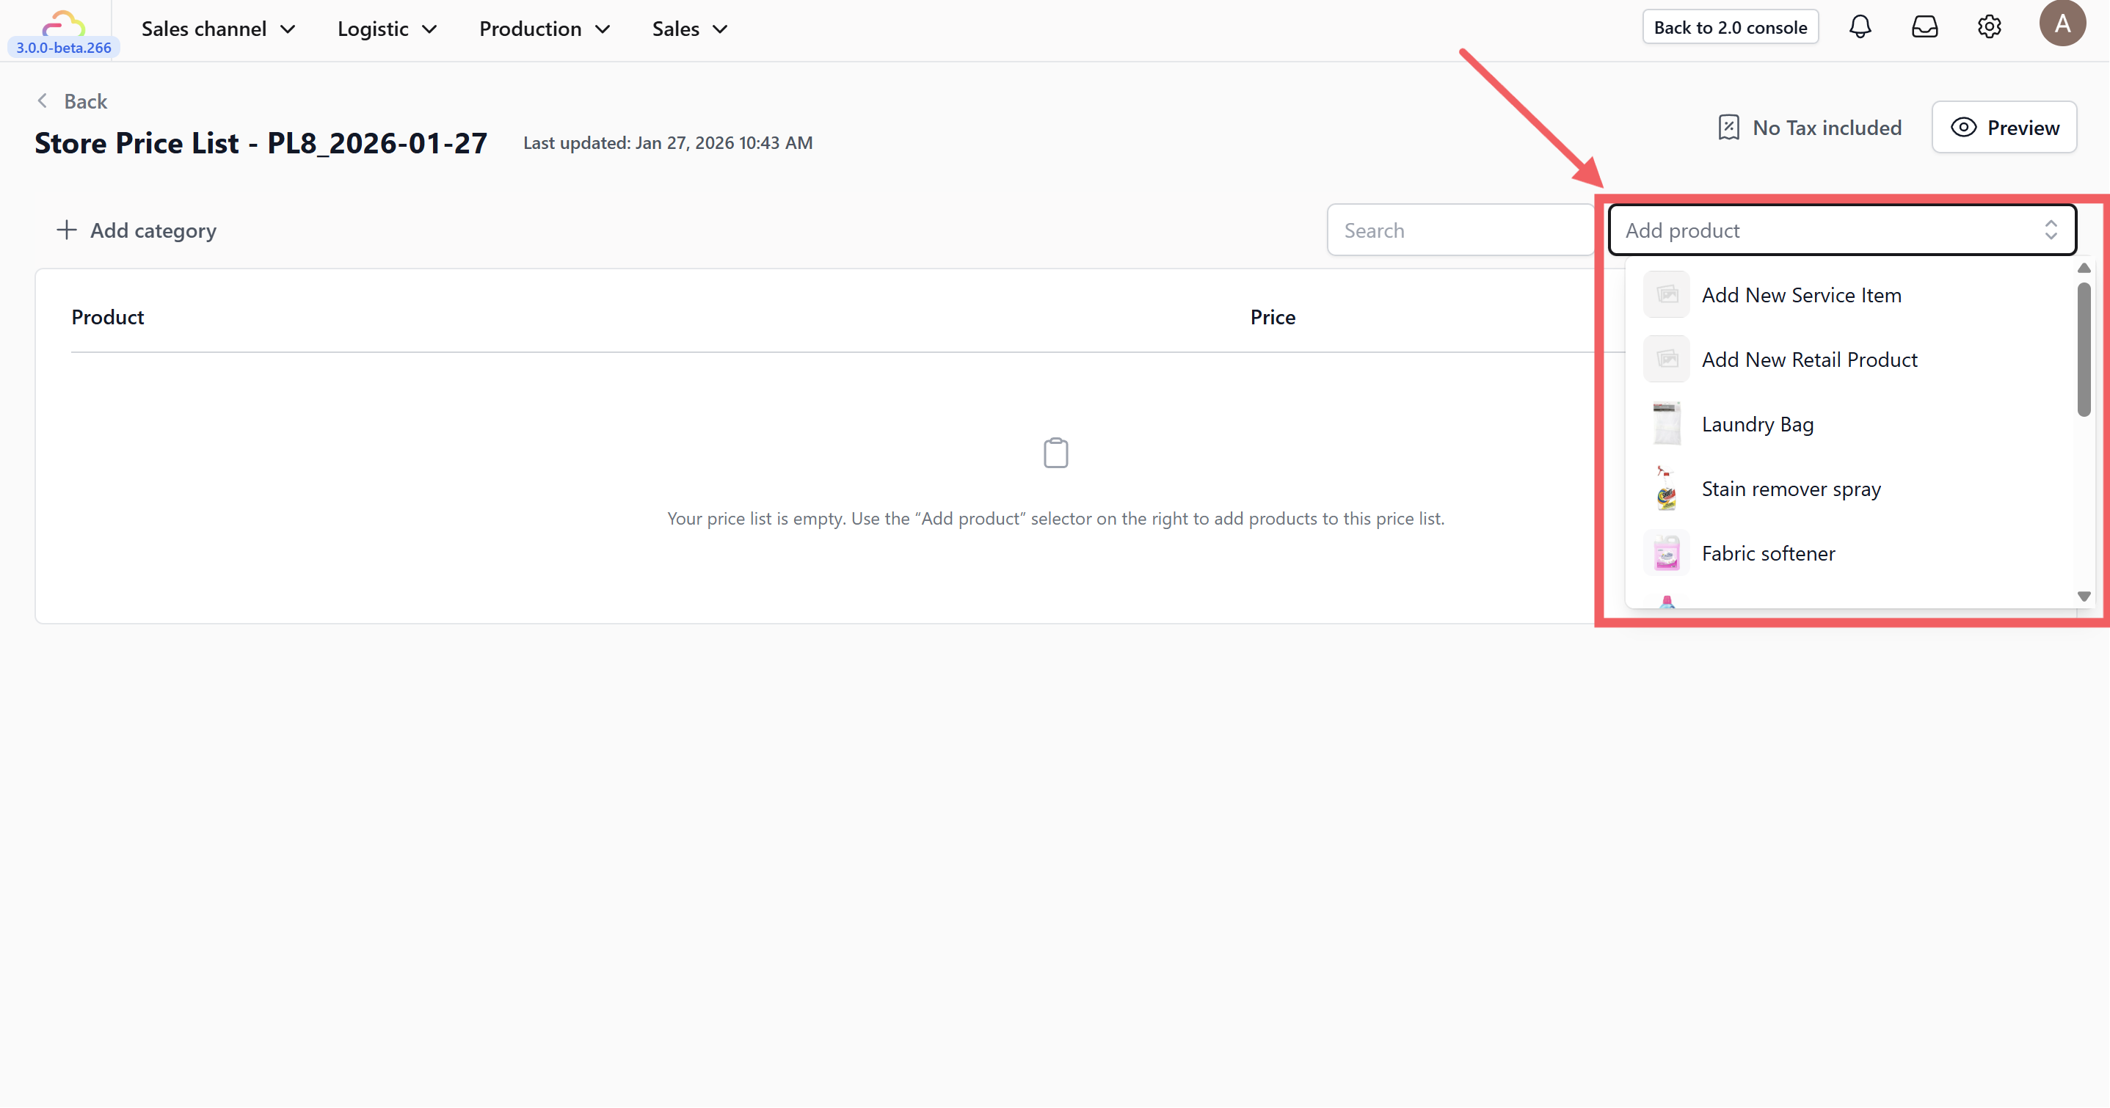The width and height of the screenshot is (2110, 1108).
Task: Click Back to 2.0 console button
Action: coord(1730,27)
